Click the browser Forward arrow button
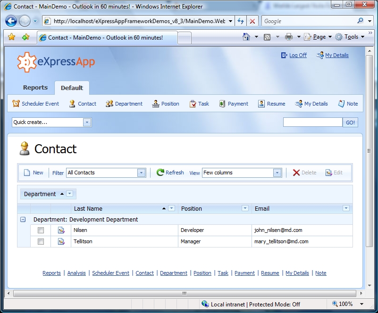The image size is (378, 313). (x=25, y=21)
